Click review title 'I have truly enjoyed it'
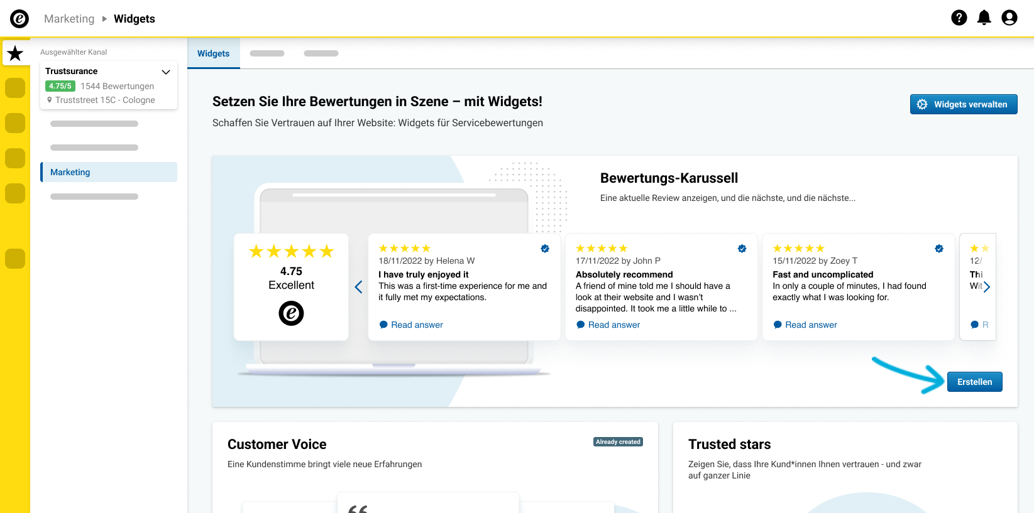 point(424,274)
